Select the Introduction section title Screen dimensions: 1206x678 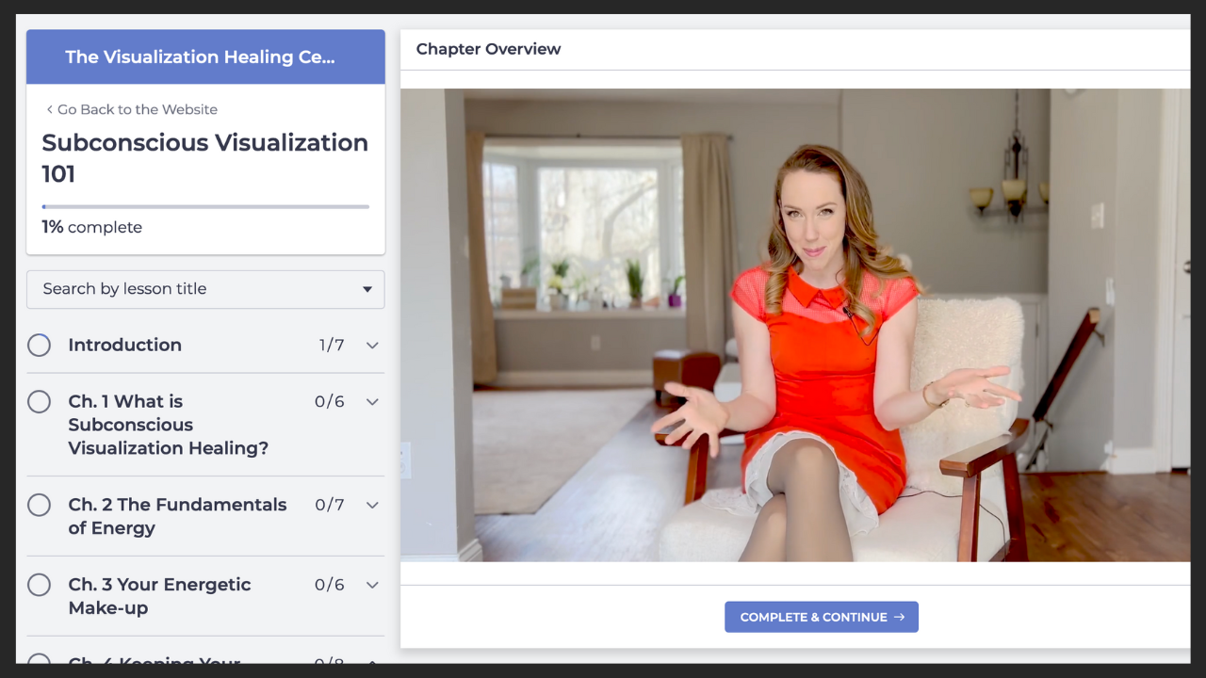(125, 346)
